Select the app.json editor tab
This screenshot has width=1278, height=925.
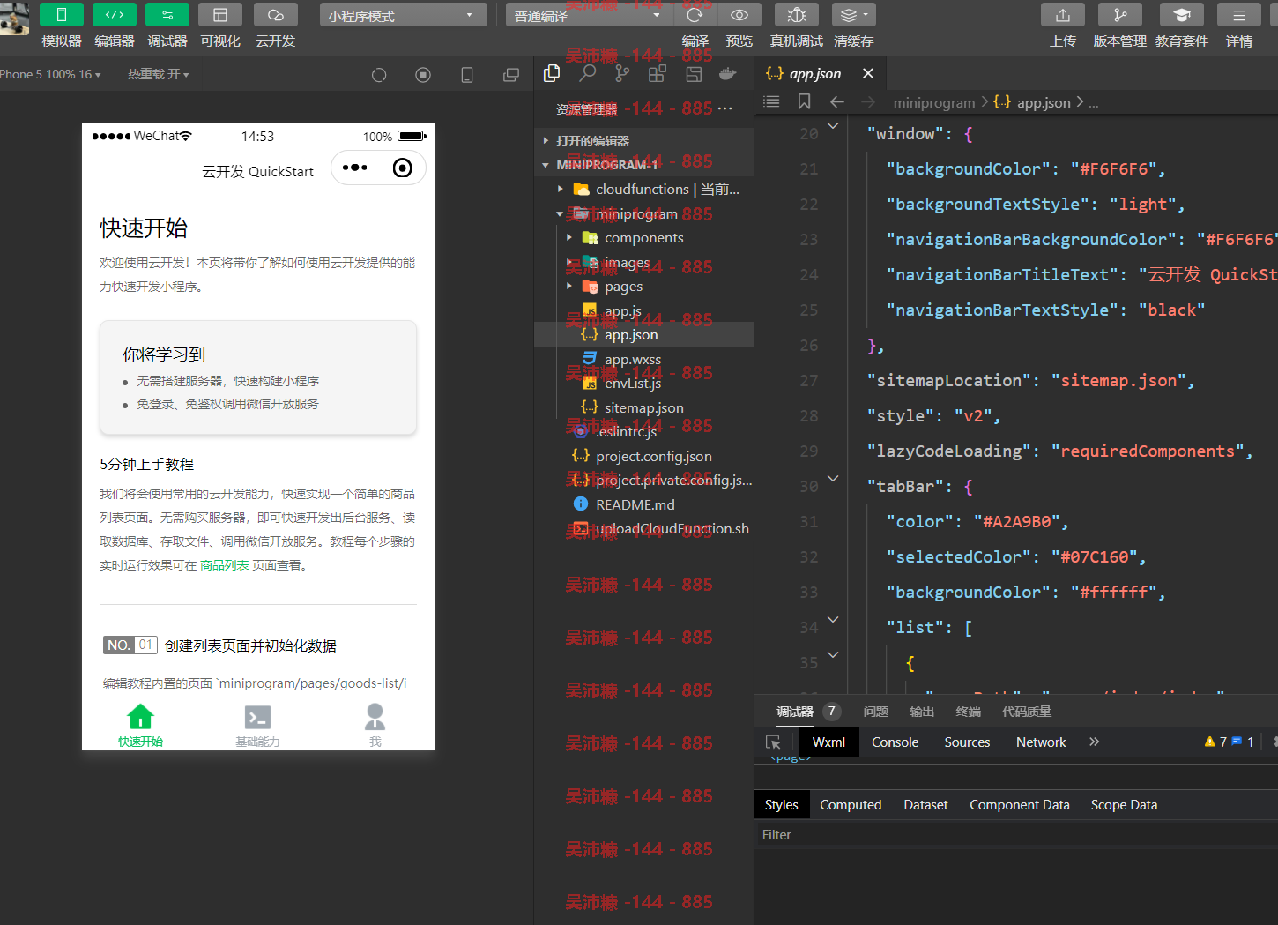[821, 73]
